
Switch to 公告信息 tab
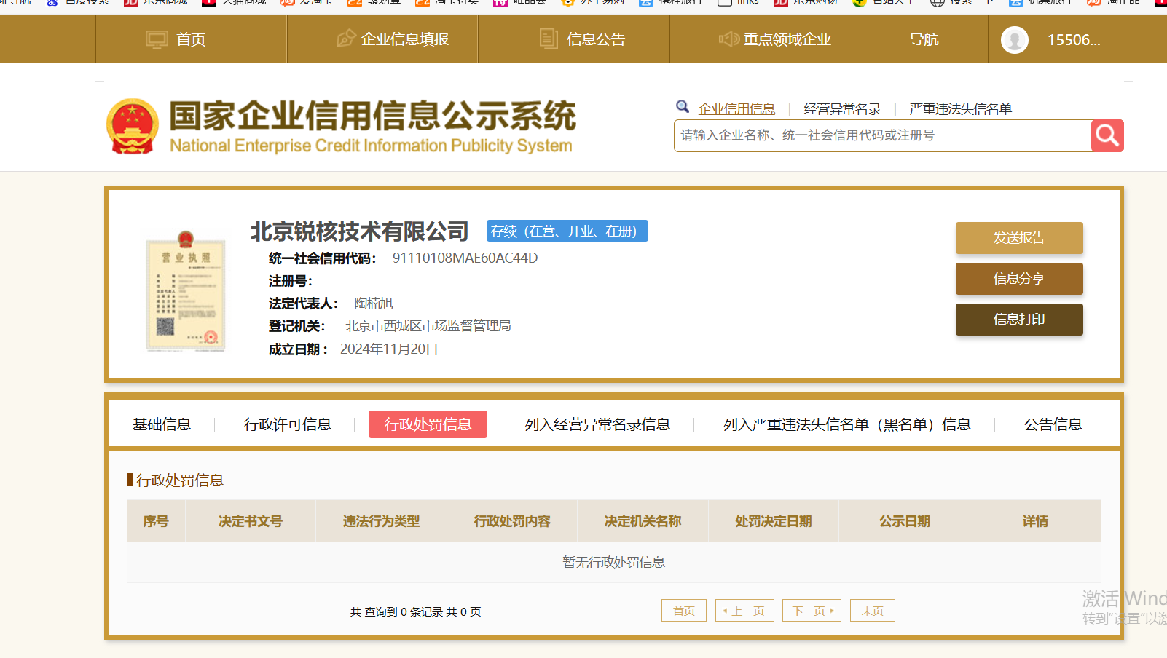[1052, 424]
